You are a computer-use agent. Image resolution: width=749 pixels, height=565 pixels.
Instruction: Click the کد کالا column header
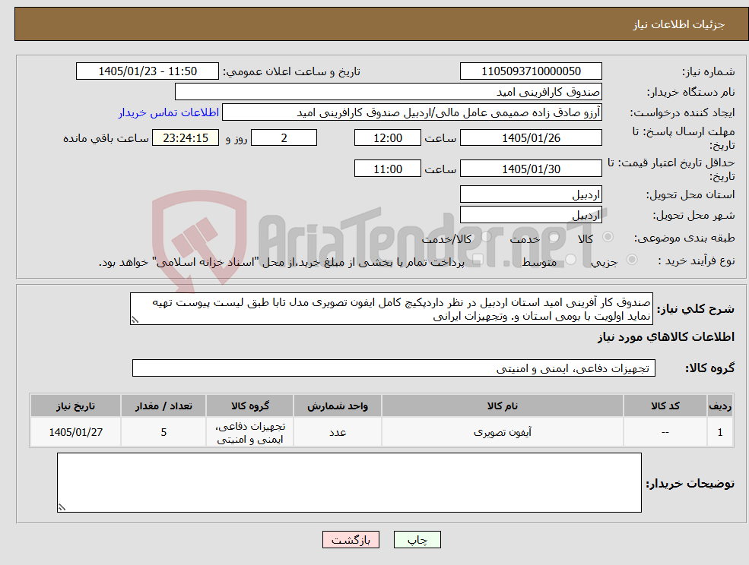click(x=665, y=406)
